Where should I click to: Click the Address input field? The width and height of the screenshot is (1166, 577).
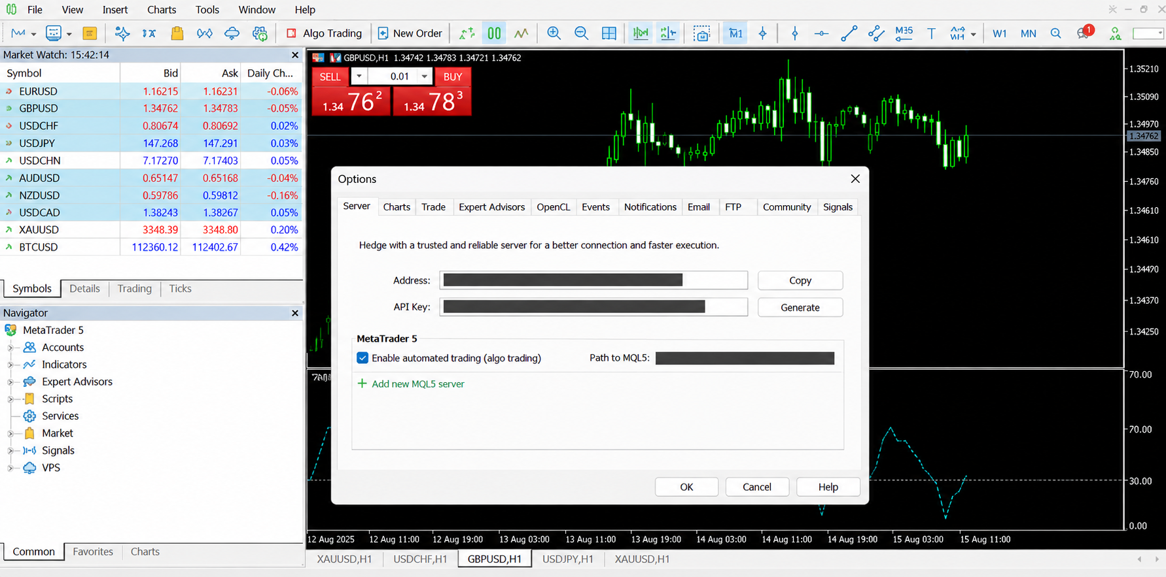593,280
